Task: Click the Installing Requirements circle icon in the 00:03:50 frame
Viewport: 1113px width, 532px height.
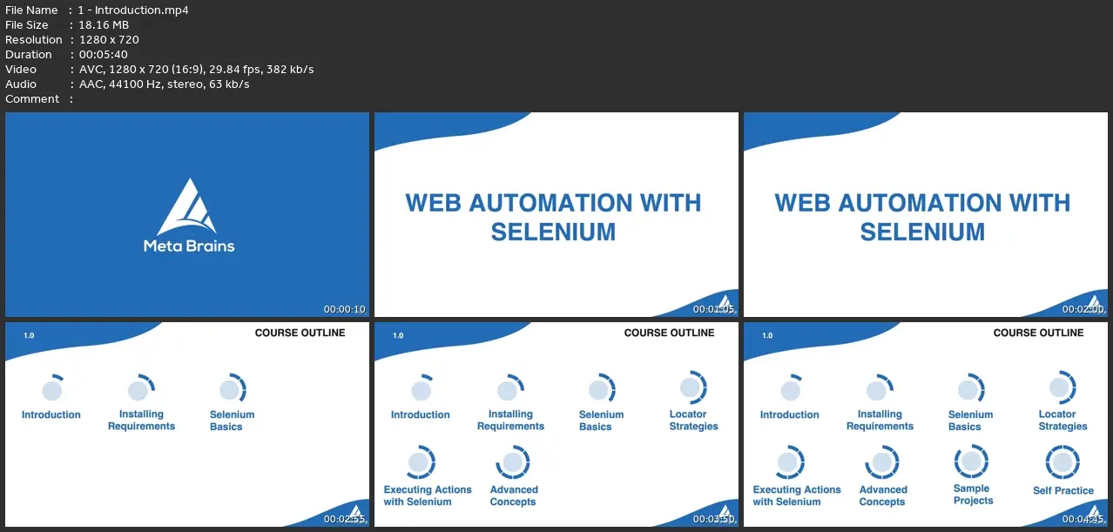Action: coord(509,389)
